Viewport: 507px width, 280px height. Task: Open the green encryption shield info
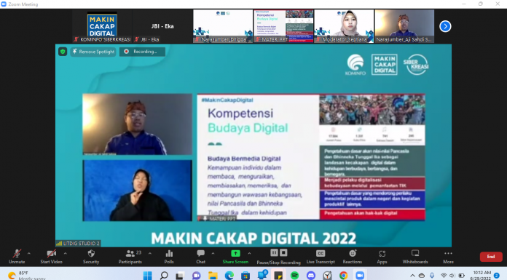click(63, 52)
